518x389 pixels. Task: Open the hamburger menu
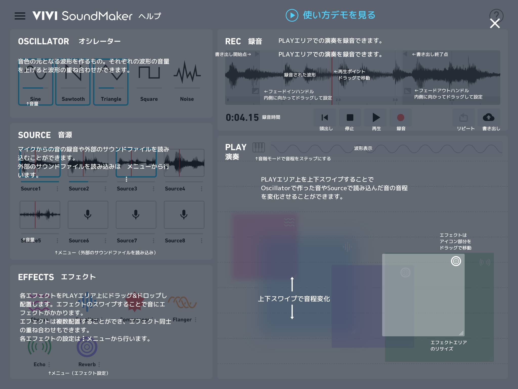pyautogui.click(x=20, y=16)
